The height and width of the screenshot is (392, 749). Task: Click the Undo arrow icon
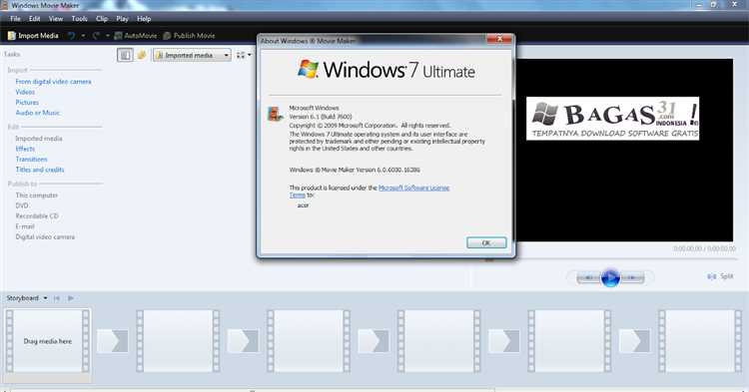point(72,36)
